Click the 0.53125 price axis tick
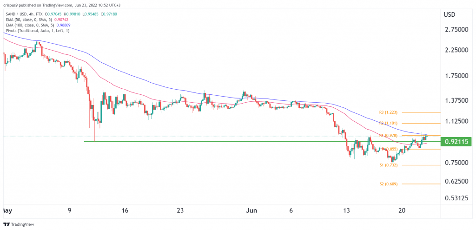Image resolution: width=476 pixels, height=230 pixels. [x=456, y=199]
